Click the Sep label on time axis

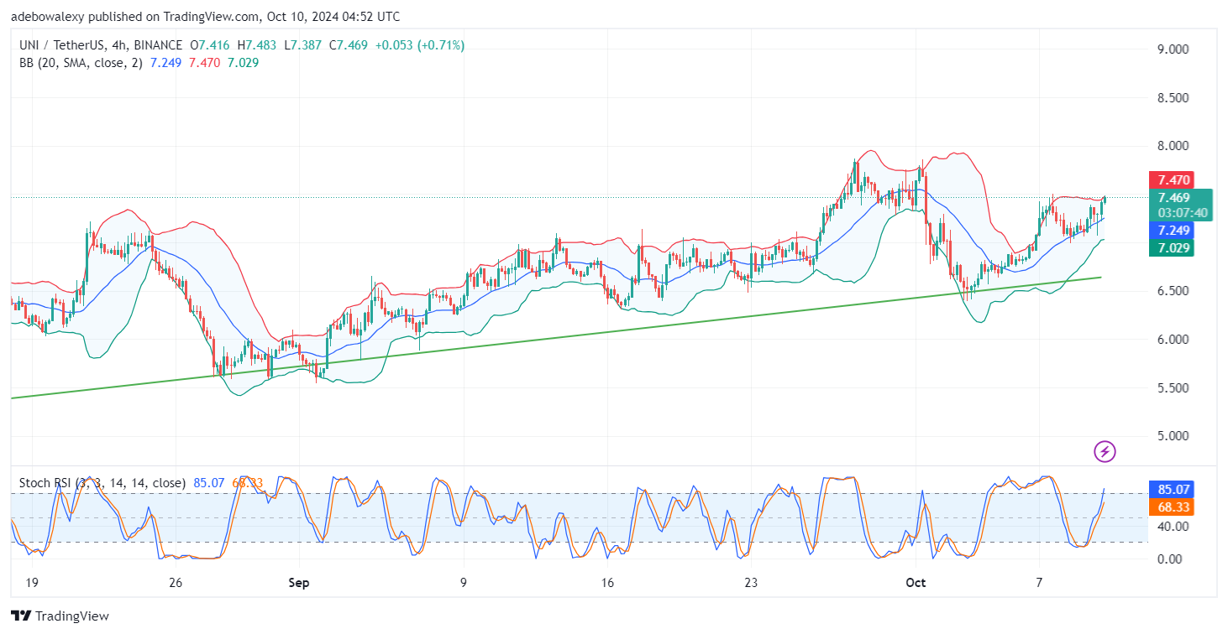pos(299,582)
